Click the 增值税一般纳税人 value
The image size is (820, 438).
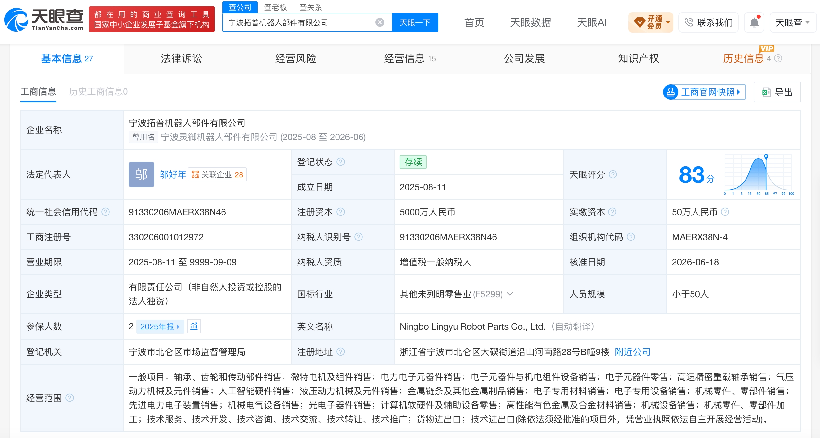pyautogui.click(x=435, y=262)
